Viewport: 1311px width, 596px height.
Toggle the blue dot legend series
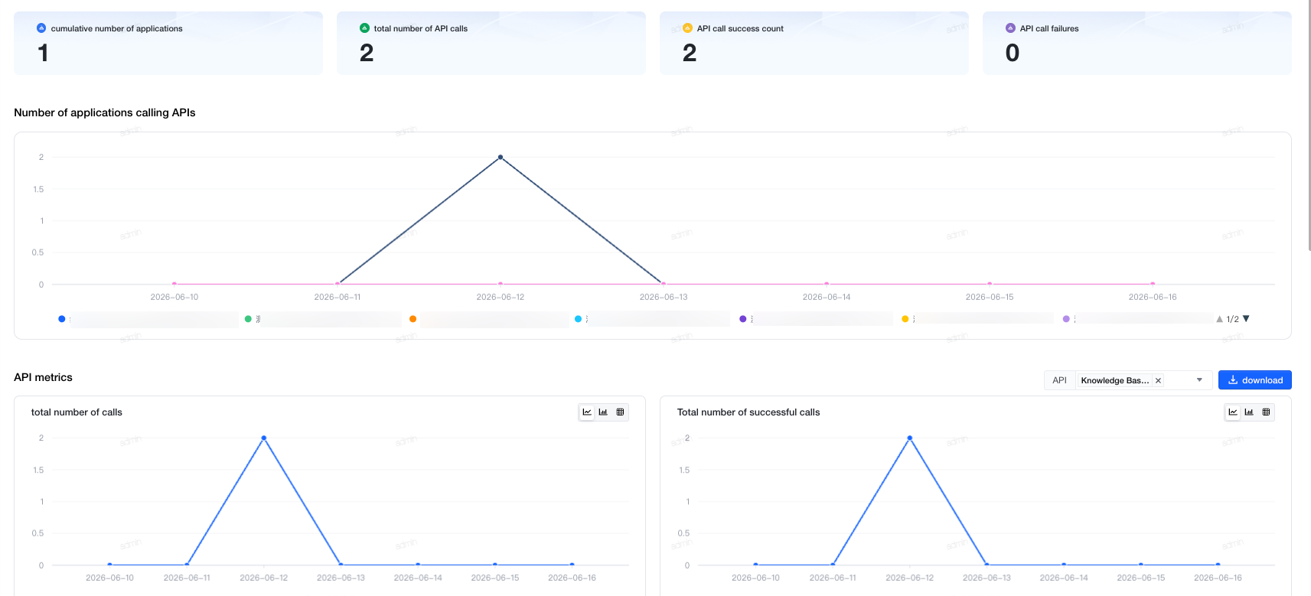pos(62,319)
